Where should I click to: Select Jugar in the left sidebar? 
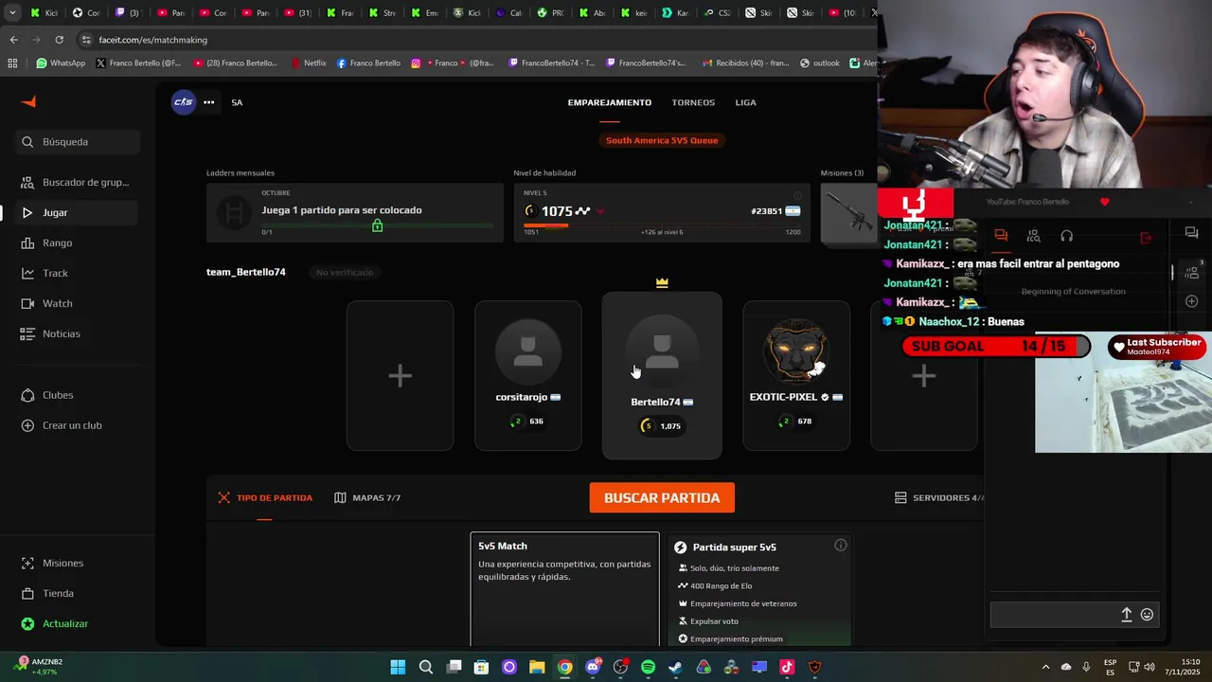78,212
